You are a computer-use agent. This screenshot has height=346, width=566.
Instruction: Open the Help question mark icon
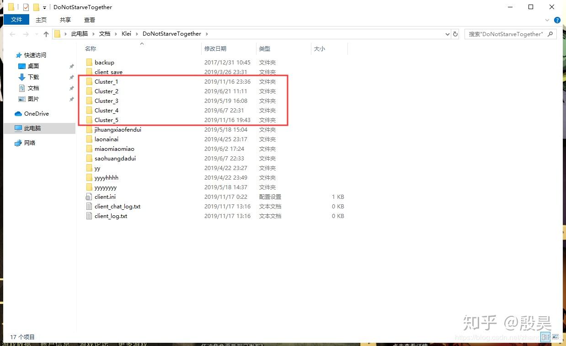click(557, 20)
